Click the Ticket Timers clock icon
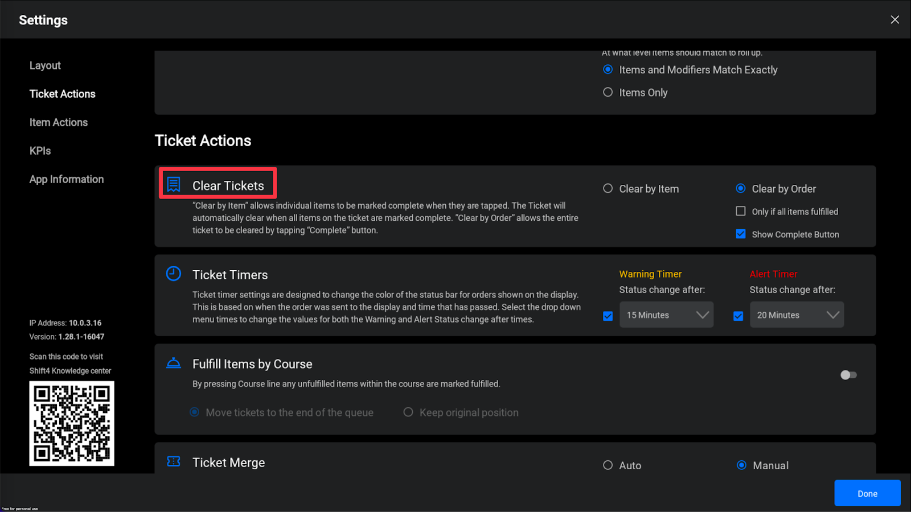 pos(174,274)
